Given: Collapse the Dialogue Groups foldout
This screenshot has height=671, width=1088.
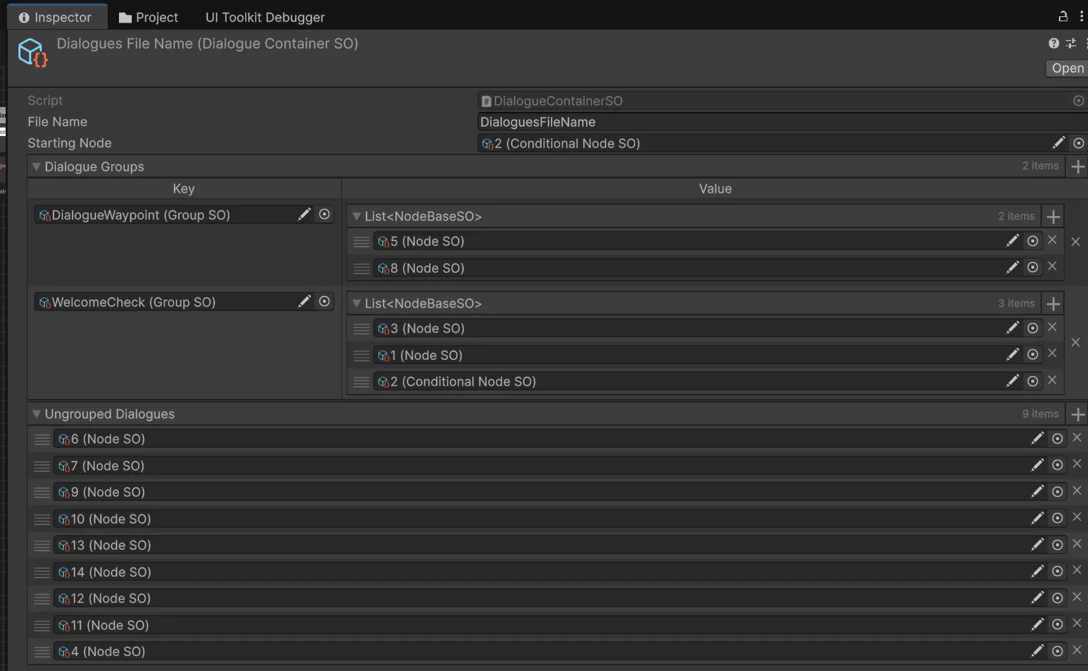Looking at the screenshot, I should [36, 167].
